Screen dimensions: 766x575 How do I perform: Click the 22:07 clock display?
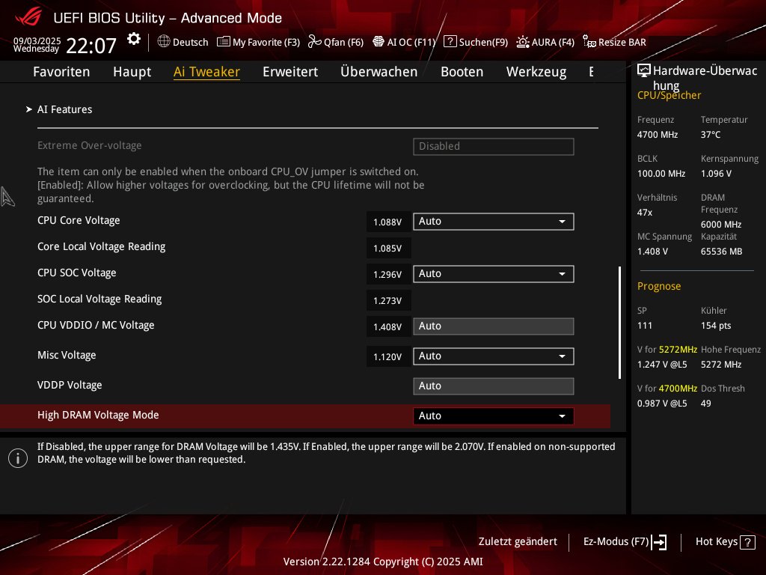pyautogui.click(x=91, y=46)
